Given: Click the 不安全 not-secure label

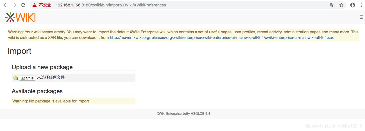Looking at the screenshot, I should 45,5.
